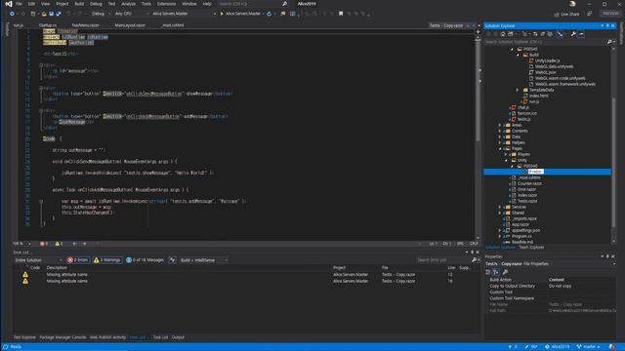Select index.html in Solution Explorer

tap(538, 96)
